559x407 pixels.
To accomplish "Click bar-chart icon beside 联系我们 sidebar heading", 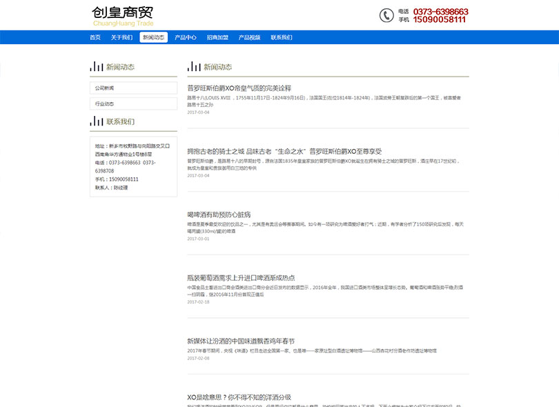I will pos(97,121).
